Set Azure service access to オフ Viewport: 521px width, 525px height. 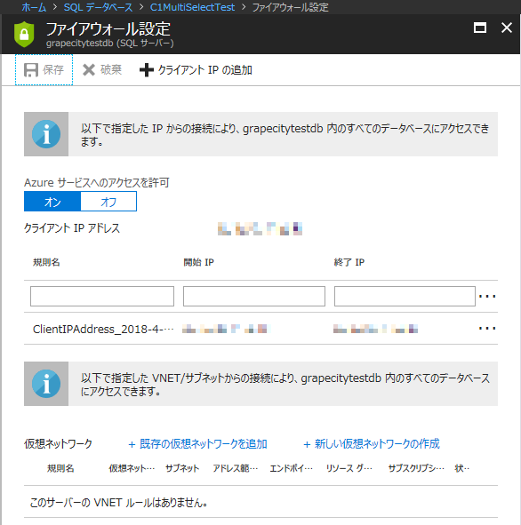108,202
